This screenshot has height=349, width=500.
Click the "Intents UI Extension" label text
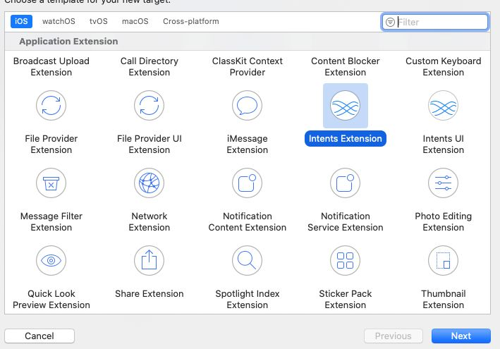click(x=444, y=144)
